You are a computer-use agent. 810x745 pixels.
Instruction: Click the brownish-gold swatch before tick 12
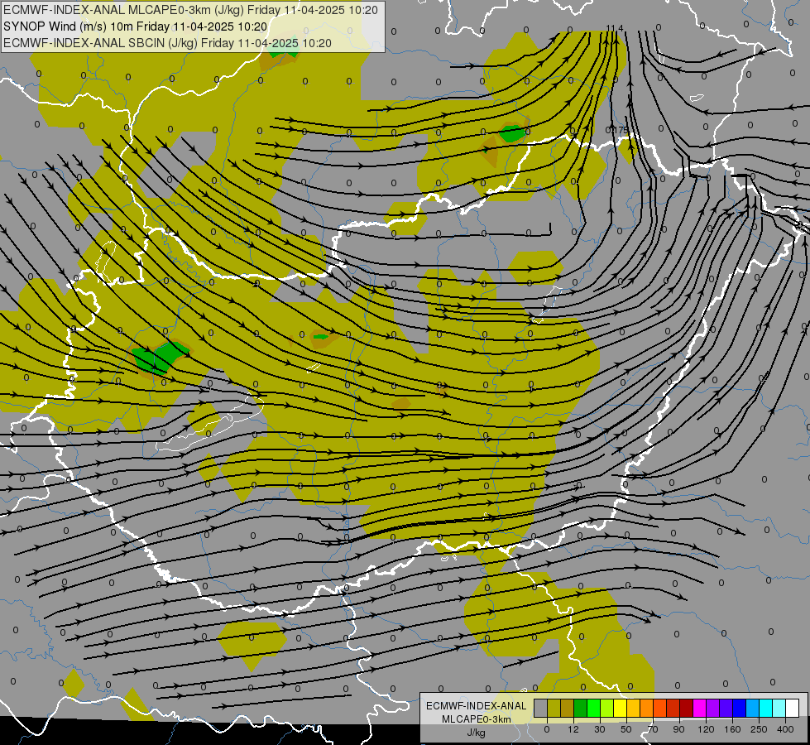pos(568,709)
